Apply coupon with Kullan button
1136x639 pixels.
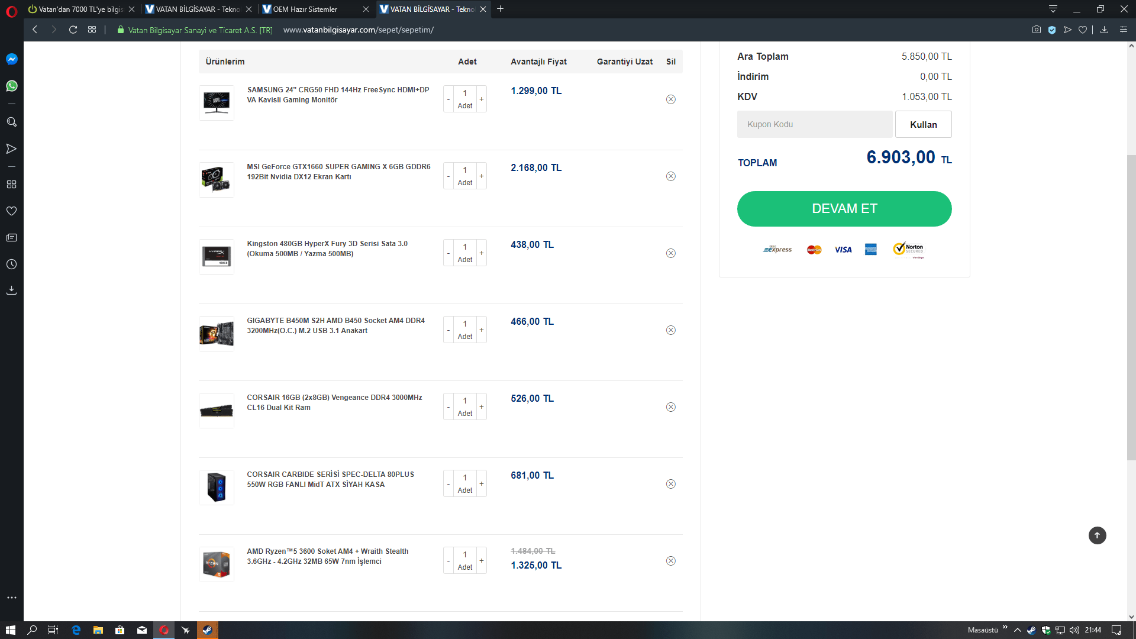tap(923, 124)
